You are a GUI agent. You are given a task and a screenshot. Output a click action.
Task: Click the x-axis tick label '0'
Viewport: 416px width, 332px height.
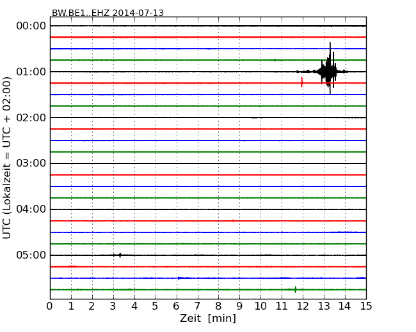coord(50,306)
